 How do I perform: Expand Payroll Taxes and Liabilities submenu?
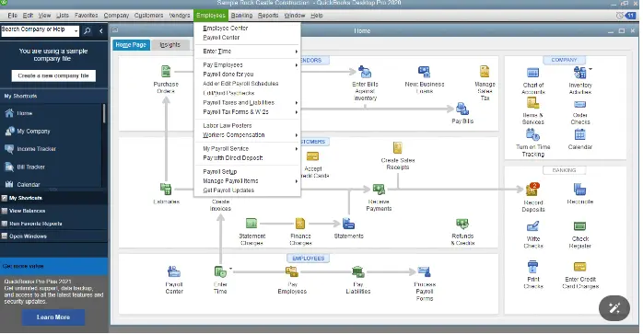296,103
